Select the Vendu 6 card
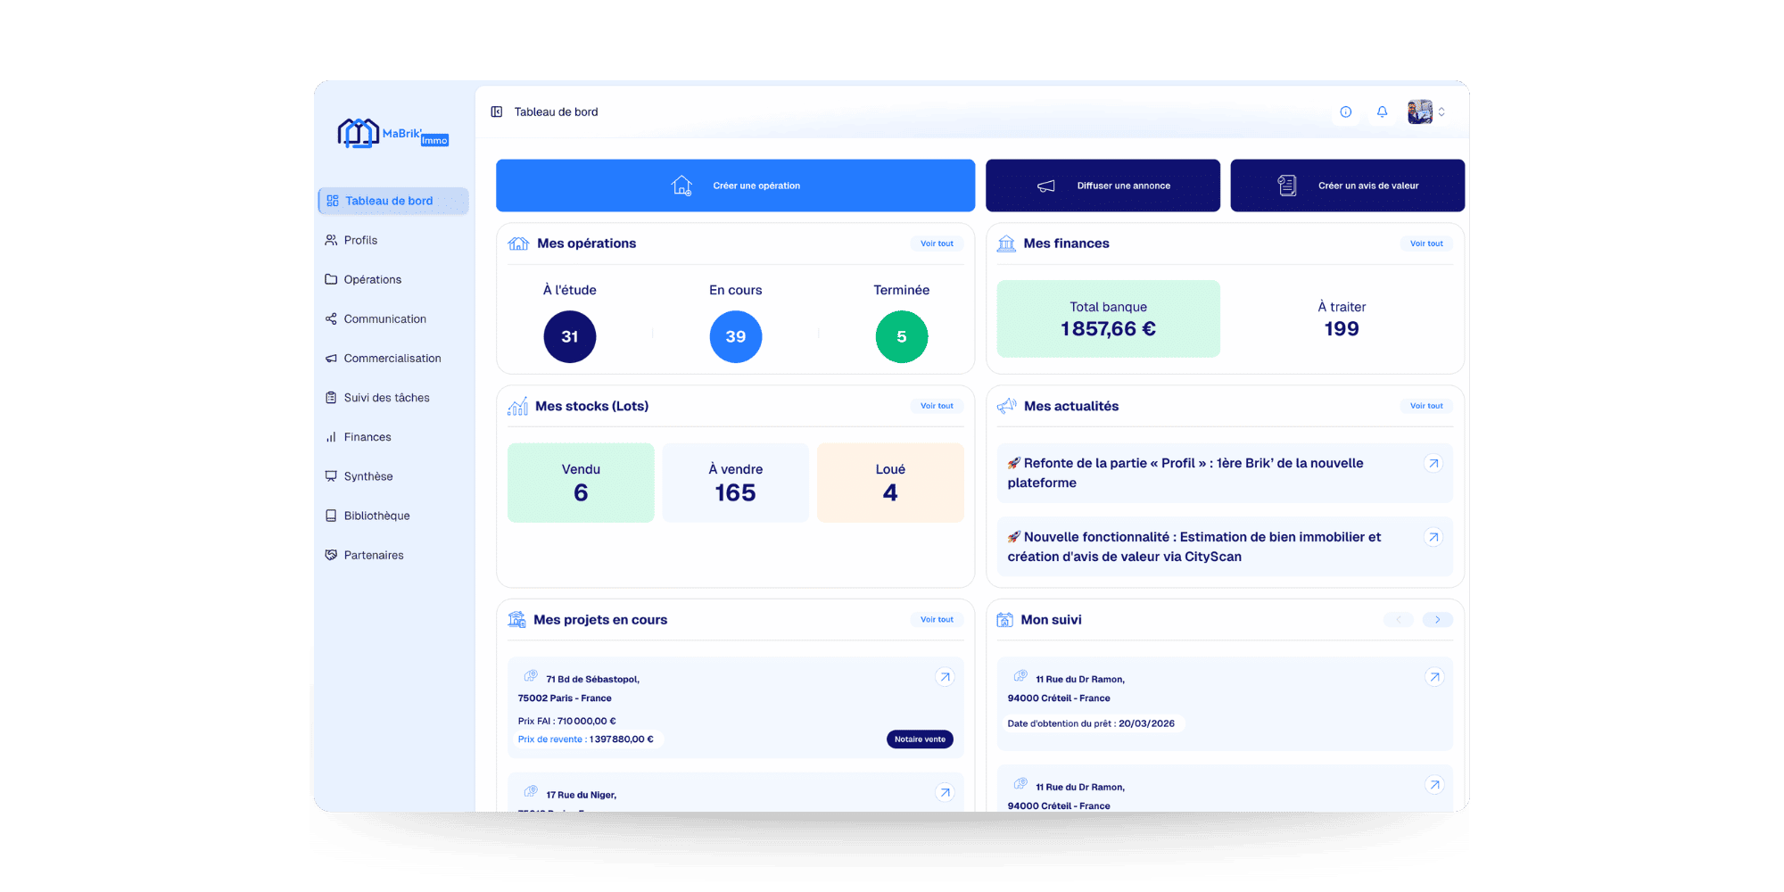Image resolution: width=1784 pixels, height=892 pixels. [581, 483]
